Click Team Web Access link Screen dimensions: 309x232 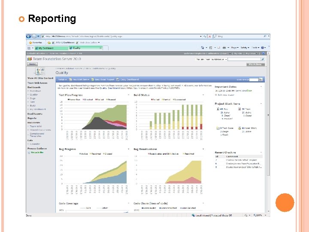coord(37,83)
